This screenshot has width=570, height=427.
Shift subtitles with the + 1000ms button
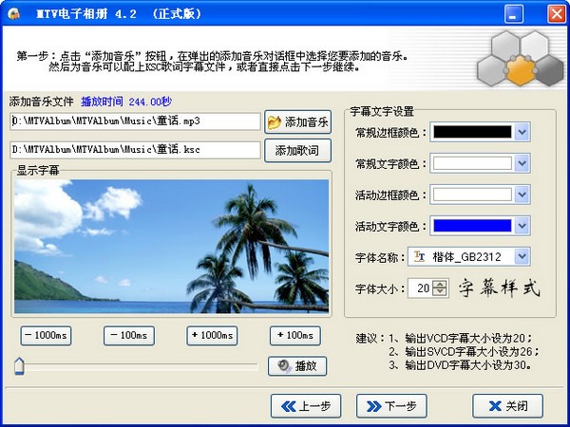(212, 336)
